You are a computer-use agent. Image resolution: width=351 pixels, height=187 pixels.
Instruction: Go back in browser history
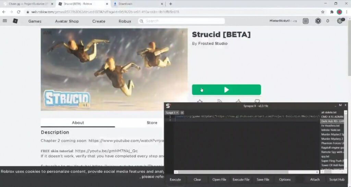pyautogui.click(x=4, y=12)
